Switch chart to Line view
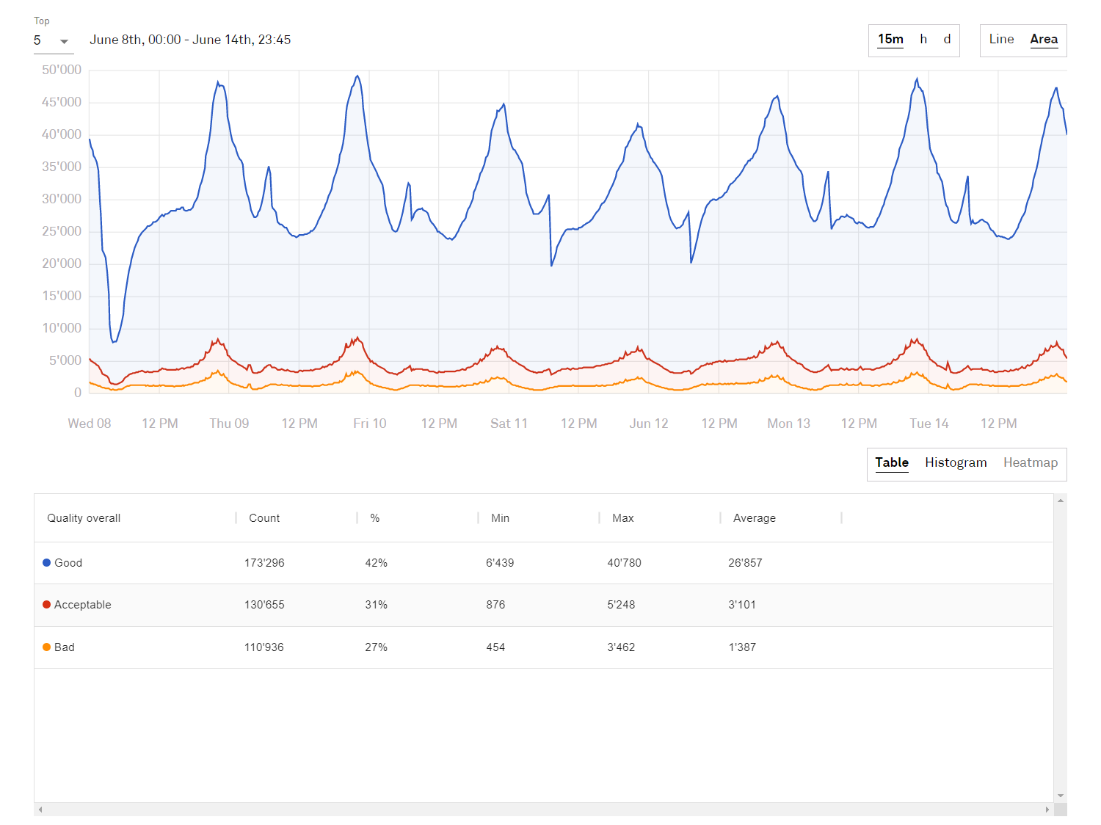This screenshot has width=1101, height=825. click(x=1001, y=40)
